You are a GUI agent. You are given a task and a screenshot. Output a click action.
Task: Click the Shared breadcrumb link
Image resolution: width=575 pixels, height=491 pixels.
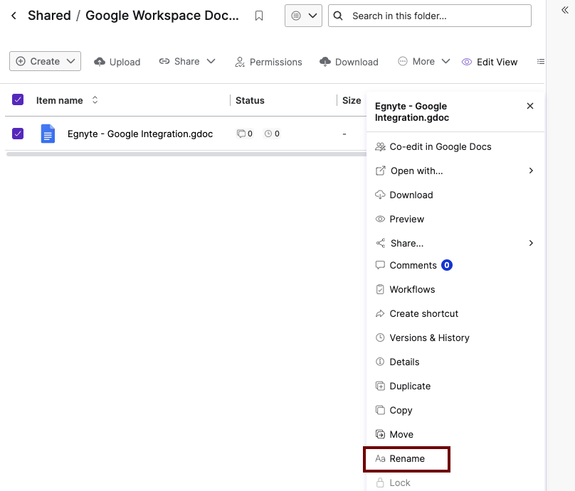[x=49, y=16]
